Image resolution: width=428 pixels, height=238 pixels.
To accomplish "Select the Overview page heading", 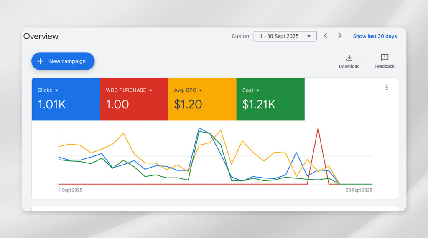I will tap(41, 36).
